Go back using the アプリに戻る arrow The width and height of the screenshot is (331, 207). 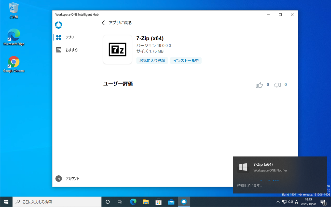[103, 23]
